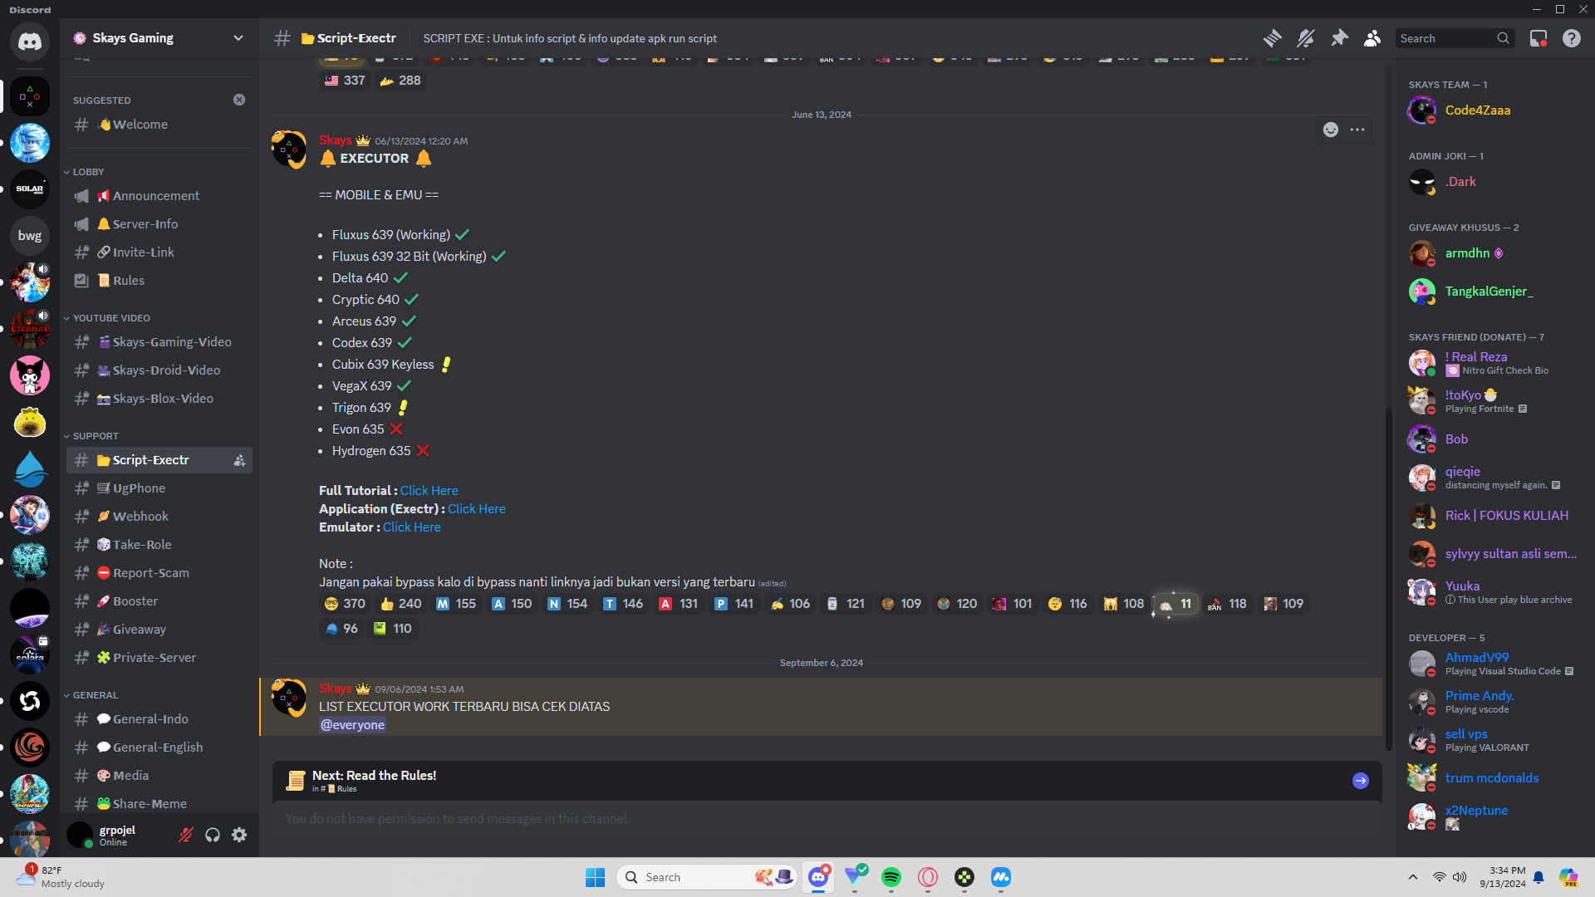Screen dimensions: 1595x897
Task: Toggle the M reaction with 155
Action: [456, 604]
